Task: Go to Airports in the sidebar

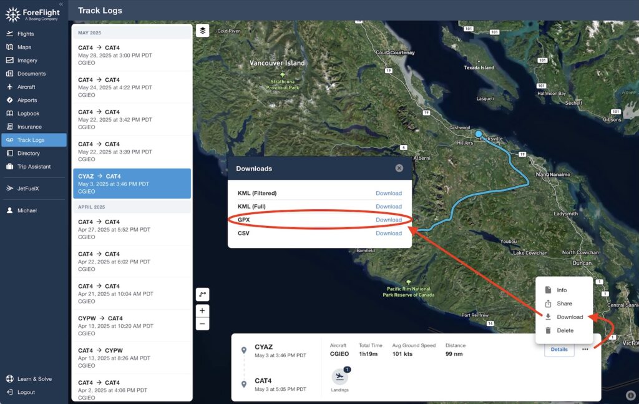Action: [x=27, y=100]
